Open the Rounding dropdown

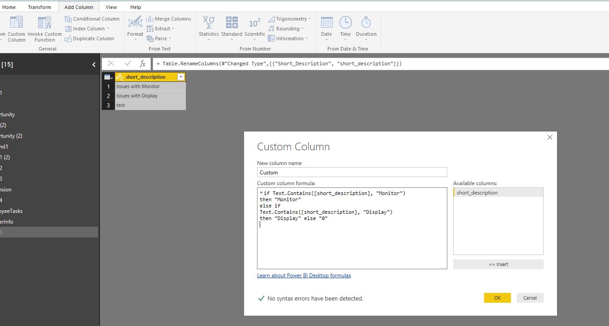coord(286,29)
